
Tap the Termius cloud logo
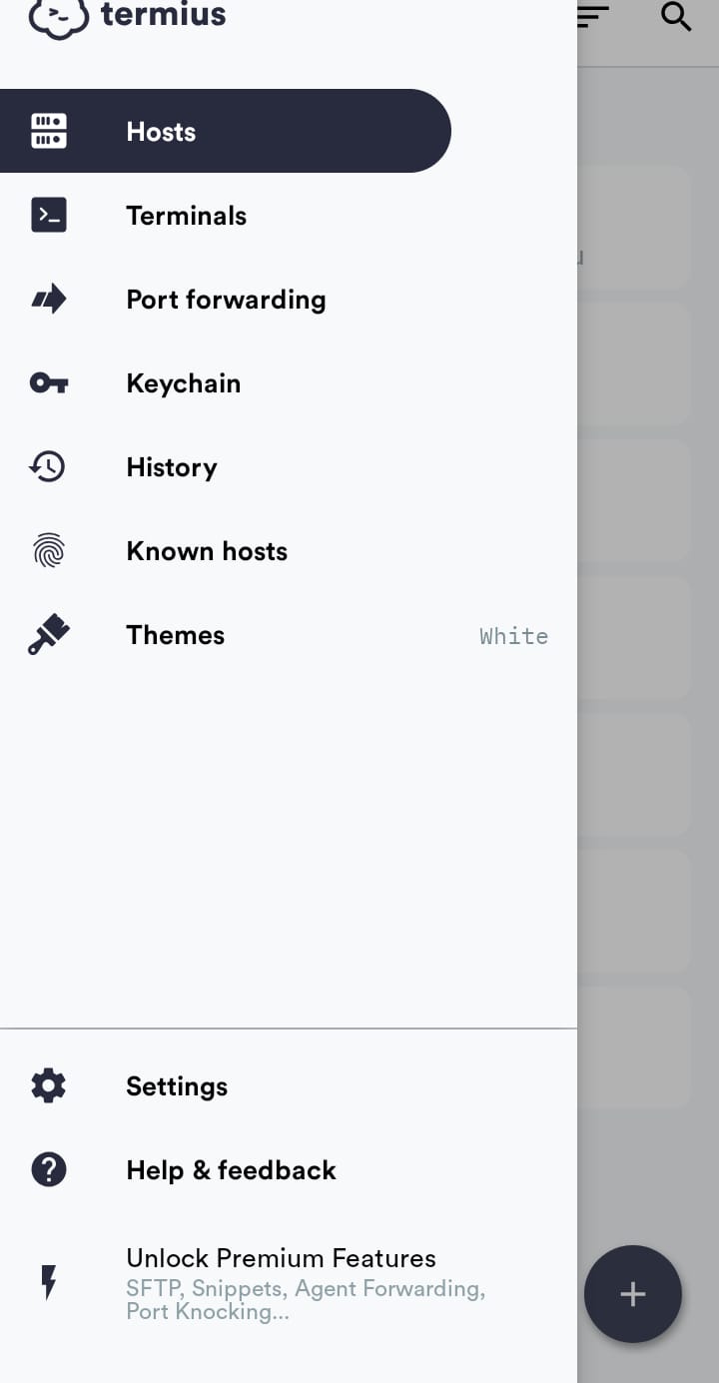[x=58, y=17]
